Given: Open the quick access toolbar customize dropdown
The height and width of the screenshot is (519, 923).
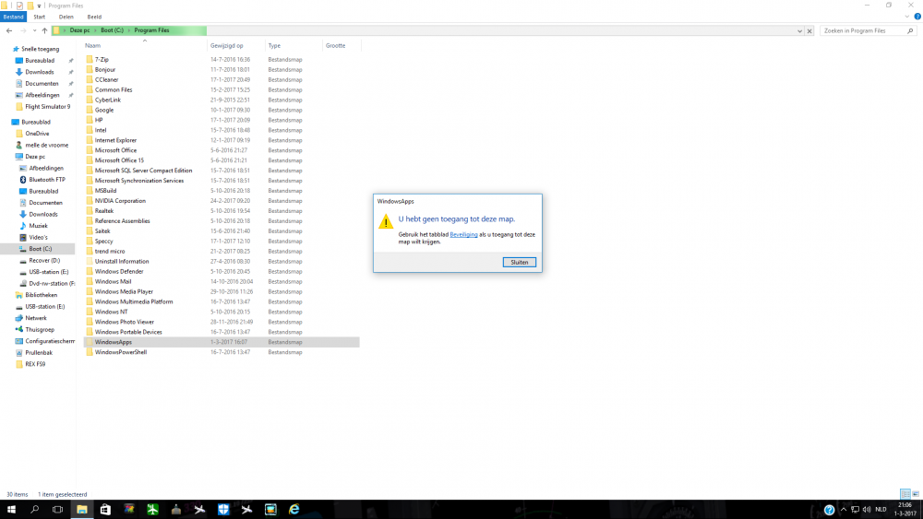Looking at the screenshot, I should pyautogui.click(x=39, y=6).
